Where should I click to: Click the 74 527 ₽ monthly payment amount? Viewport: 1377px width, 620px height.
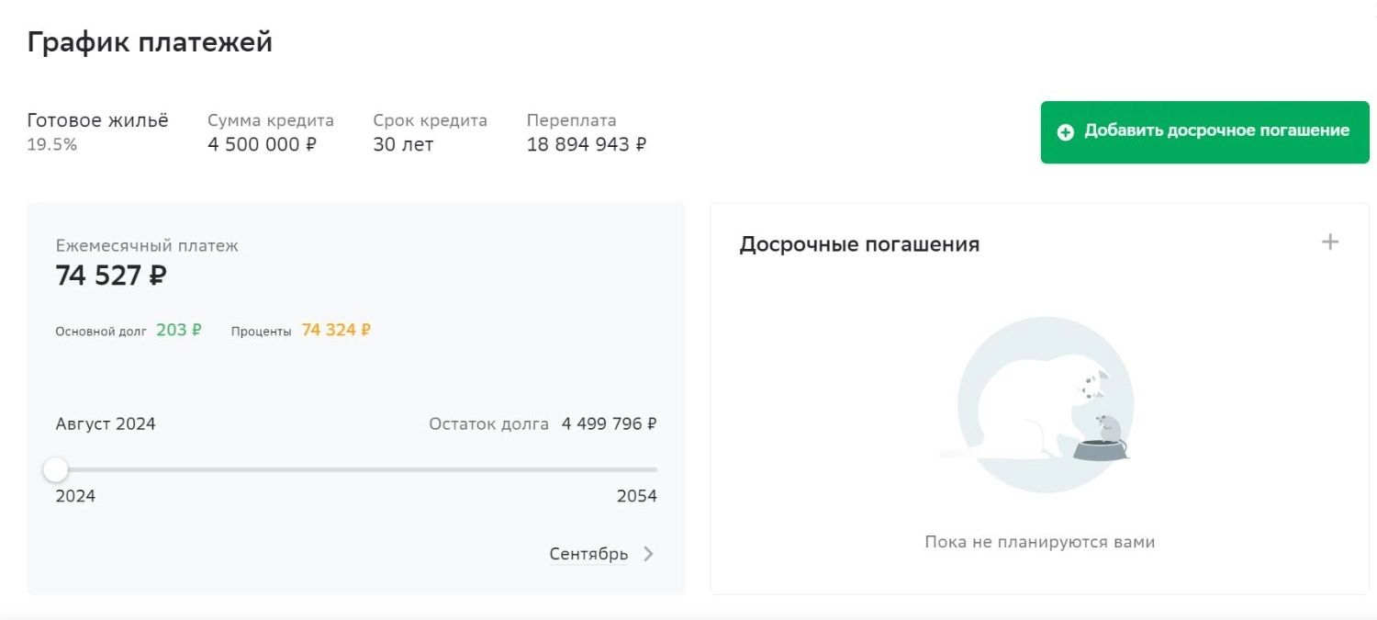coord(111,276)
